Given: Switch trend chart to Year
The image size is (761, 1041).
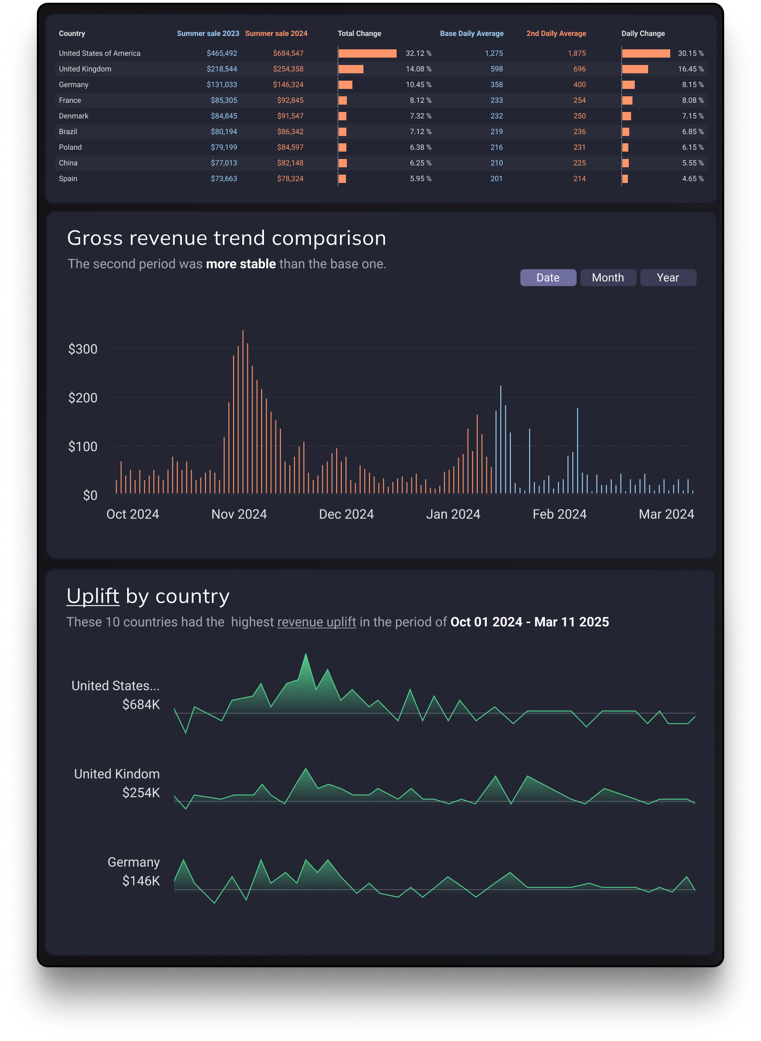Looking at the screenshot, I should pos(667,277).
